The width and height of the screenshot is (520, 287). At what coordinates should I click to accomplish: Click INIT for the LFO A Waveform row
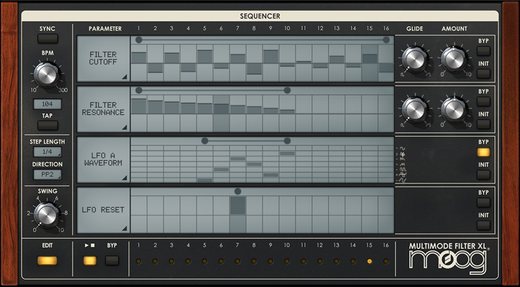click(x=483, y=175)
